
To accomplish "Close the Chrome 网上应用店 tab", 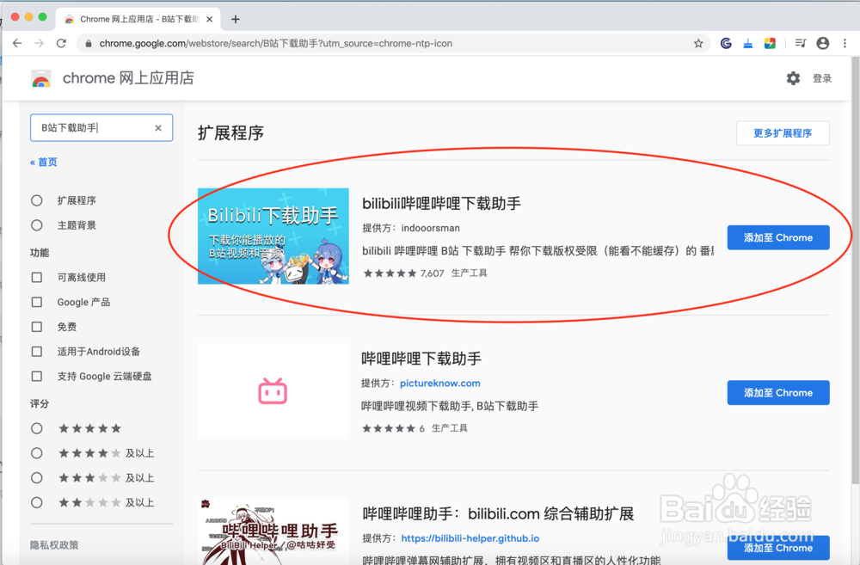I will click(209, 19).
